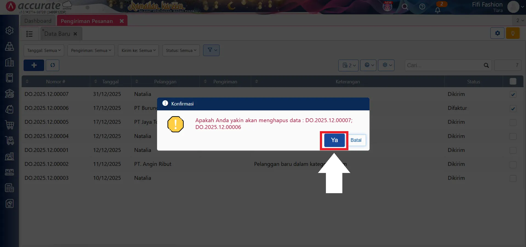Expand the printer options dropdown
Screen dimensions: 526x247
[368, 65]
